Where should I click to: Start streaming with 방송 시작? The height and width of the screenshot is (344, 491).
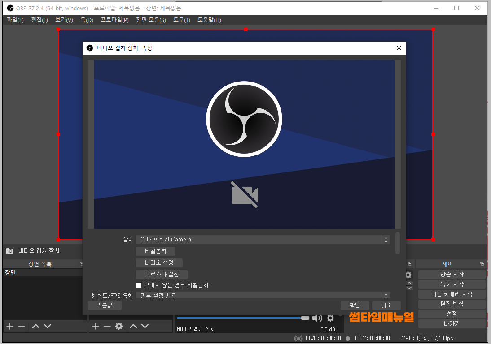point(452,274)
